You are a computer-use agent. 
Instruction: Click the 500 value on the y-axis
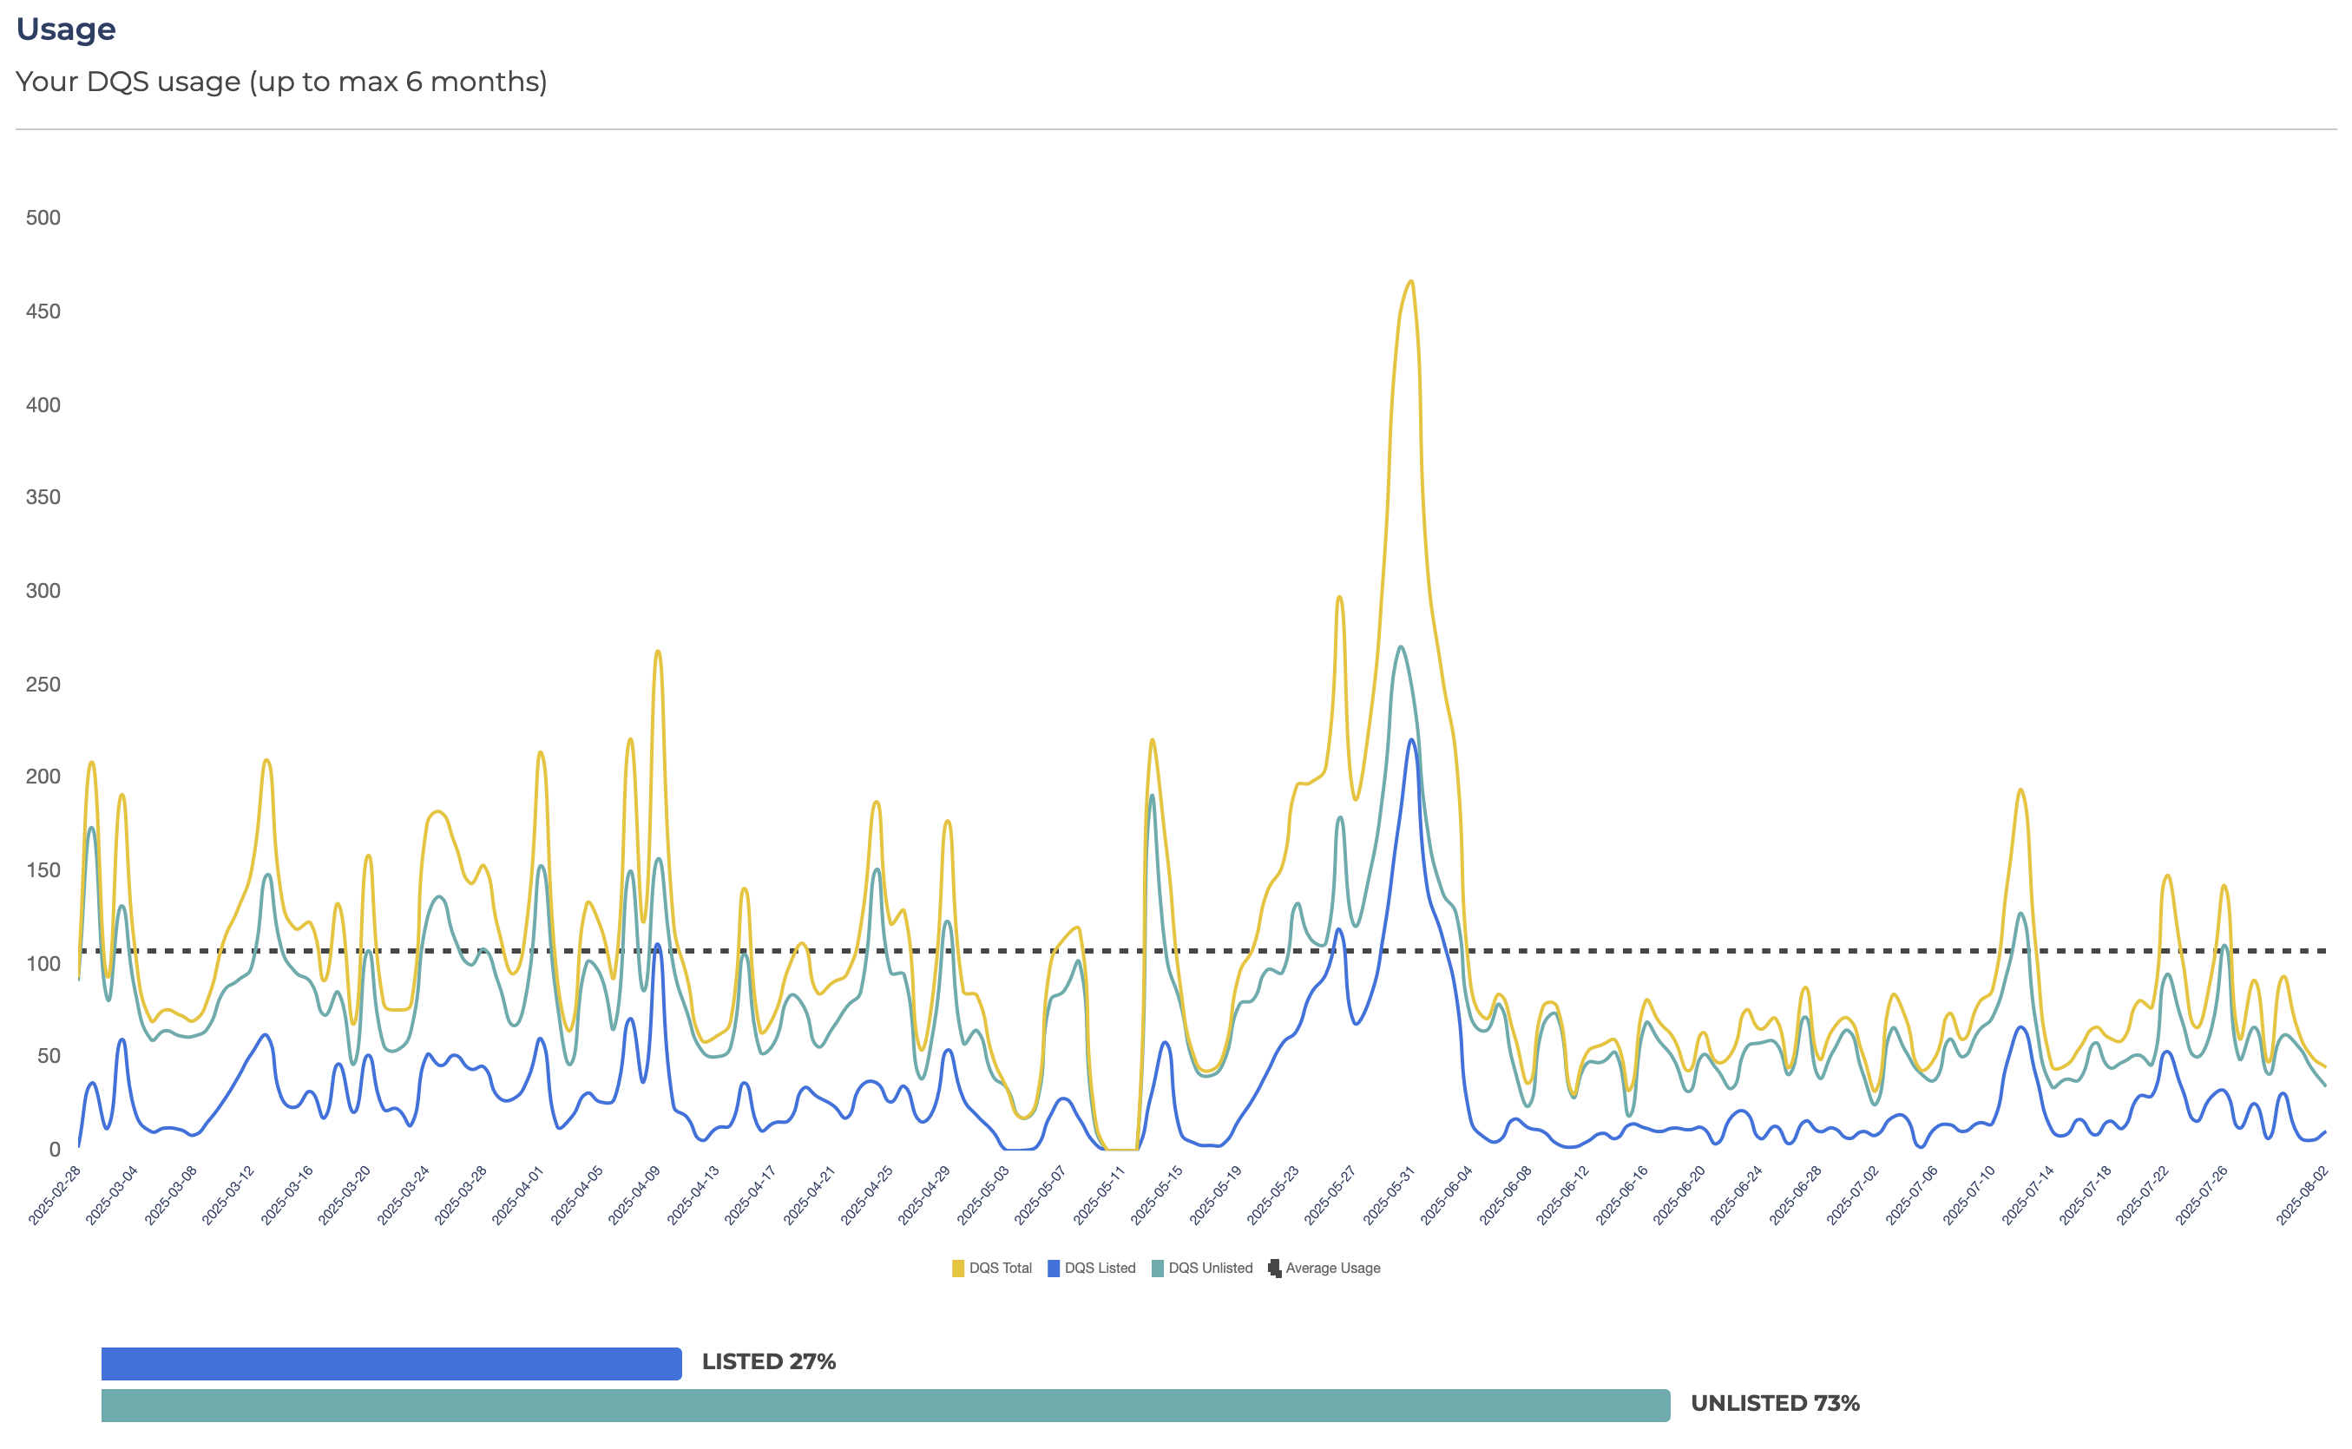tap(43, 218)
